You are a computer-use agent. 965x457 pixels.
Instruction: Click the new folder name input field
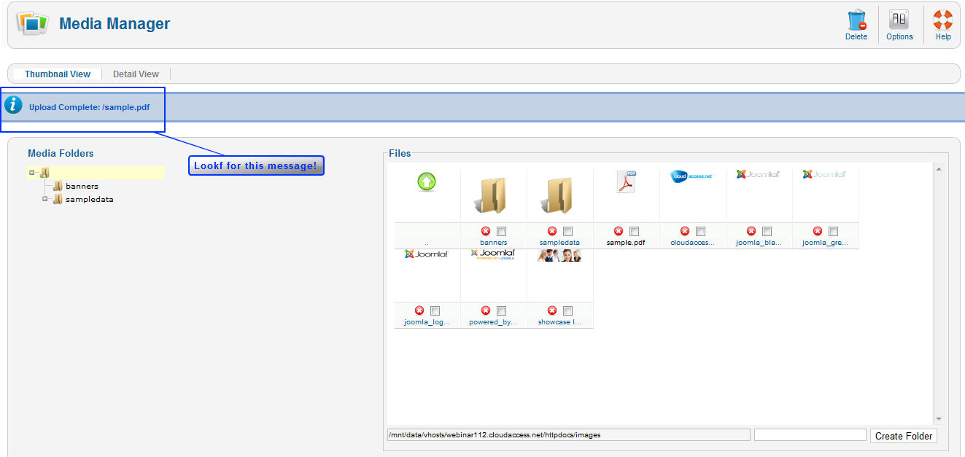tap(810, 435)
